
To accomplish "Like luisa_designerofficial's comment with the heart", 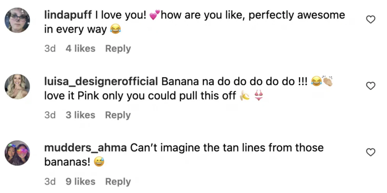I will [x=371, y=86].
